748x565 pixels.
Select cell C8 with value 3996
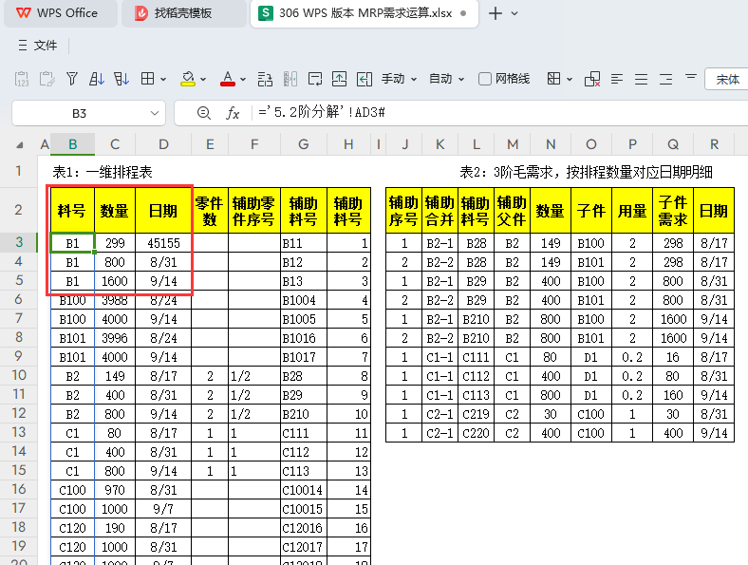click(115, 338)
